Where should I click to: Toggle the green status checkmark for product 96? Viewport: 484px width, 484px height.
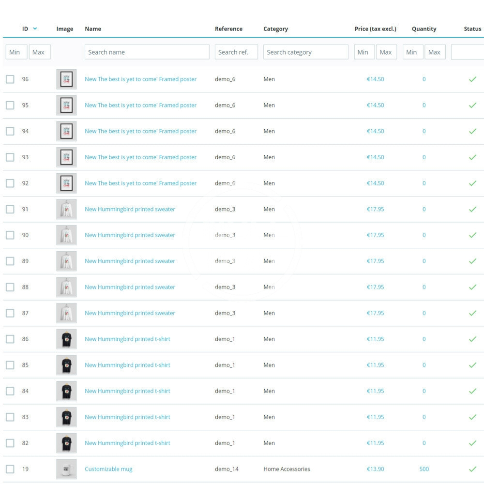pyautogui.click(x=472, y=79)
